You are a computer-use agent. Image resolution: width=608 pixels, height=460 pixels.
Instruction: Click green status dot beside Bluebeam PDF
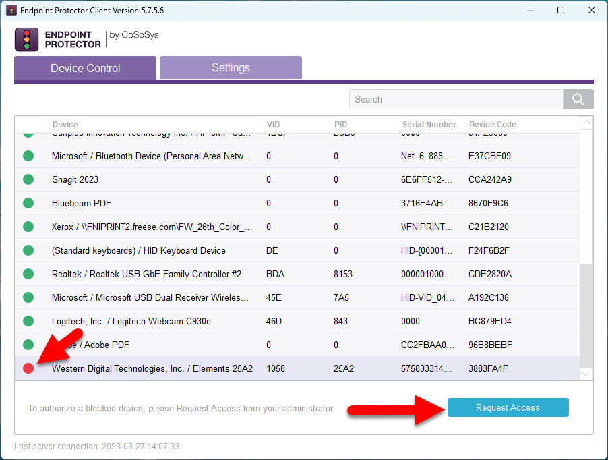point(28,203)
